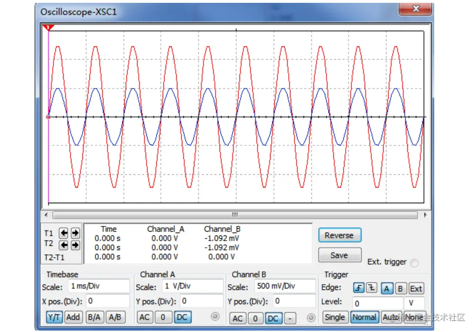Set Channel A coupling to 0

coord(163,317)
